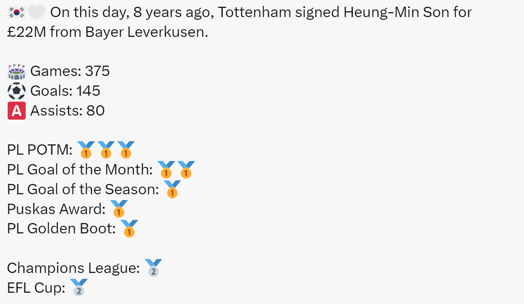Click the 'PL Golden Boot:' label
The height and width of the screenshot is (304, 524).
tap(61, 229)
